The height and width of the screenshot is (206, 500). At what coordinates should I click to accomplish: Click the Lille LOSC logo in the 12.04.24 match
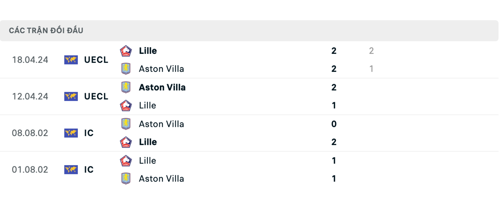pyautogui.click(x=126, y=105)
